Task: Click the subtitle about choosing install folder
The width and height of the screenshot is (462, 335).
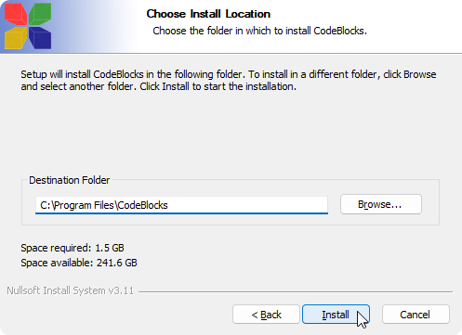Action: pyautogui.click(x=259, y=31)
